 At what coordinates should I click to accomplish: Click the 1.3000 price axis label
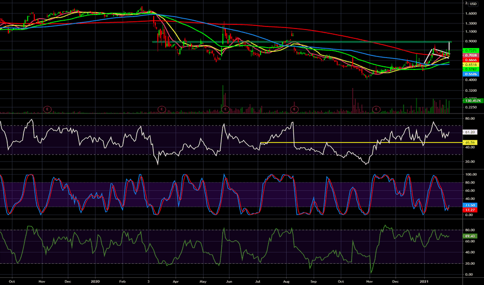click(x=470, y=23)
